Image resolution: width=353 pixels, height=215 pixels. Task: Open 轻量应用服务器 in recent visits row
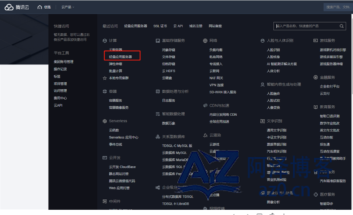[x=136, y=26]
